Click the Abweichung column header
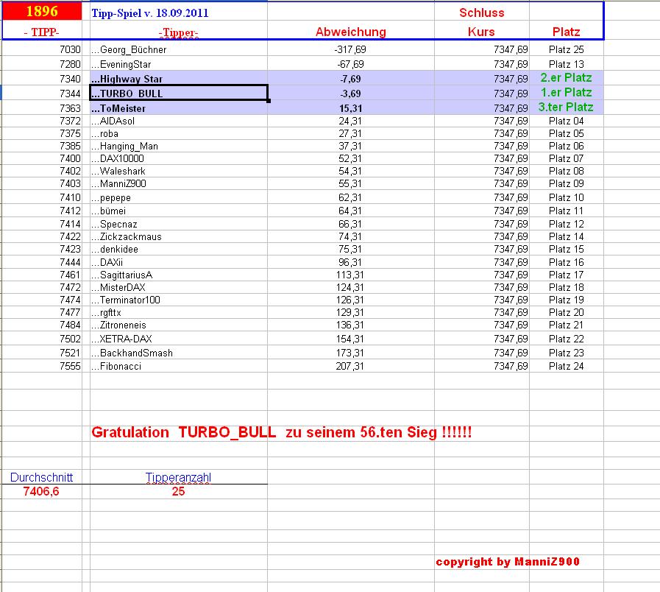 (x=351, y=32)
